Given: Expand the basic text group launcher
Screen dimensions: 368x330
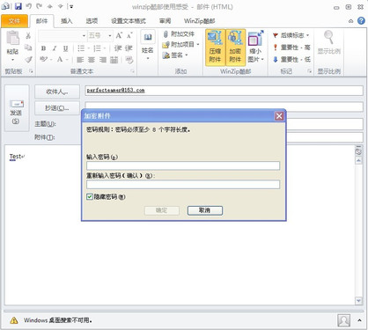Looking at the screenshot, I should pos(132,71).
